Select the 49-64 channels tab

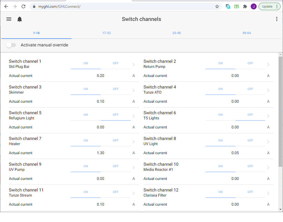click(x=246, y=33)
